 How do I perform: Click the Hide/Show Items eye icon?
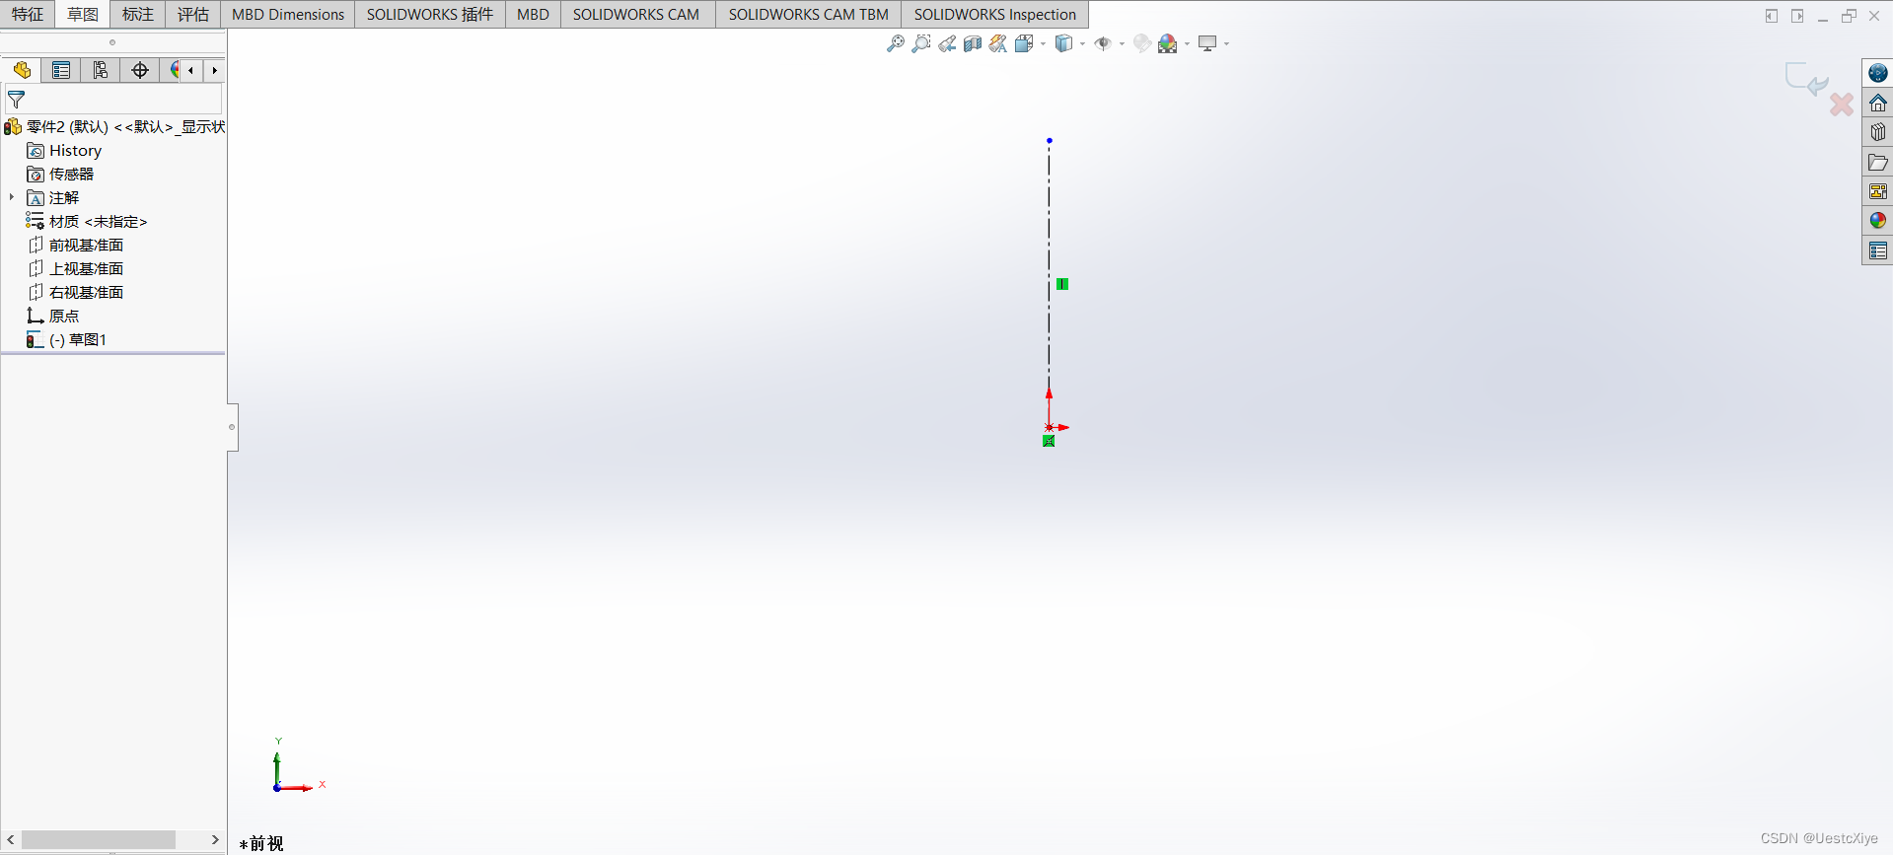[1103, 43]
